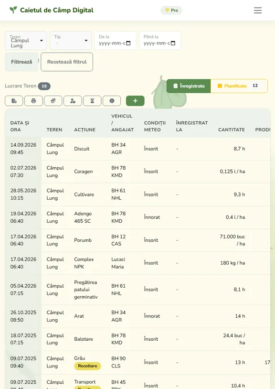The image size is (275, 389).
Task: Click the hourglass toolbar icon
Action: click(x=92, y=101)
